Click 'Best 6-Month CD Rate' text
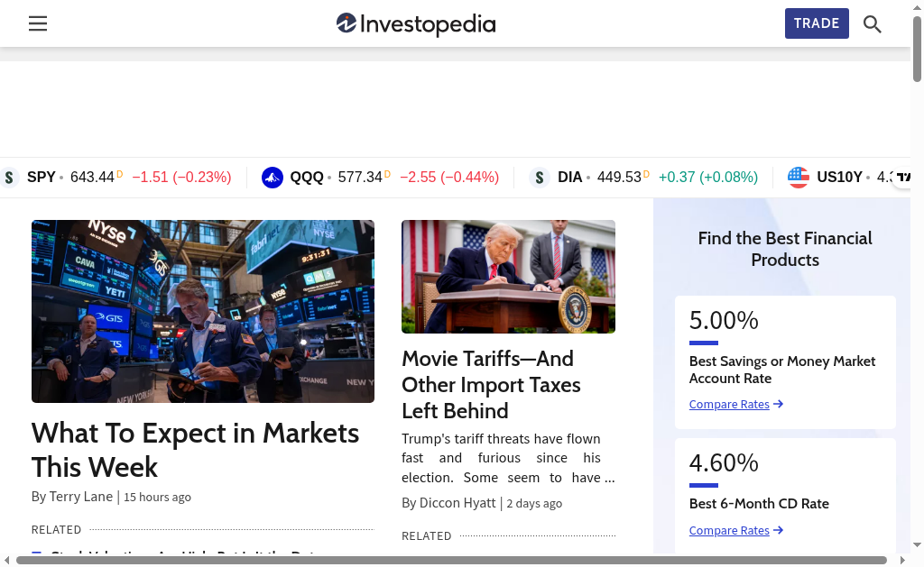 pos(759,504)
